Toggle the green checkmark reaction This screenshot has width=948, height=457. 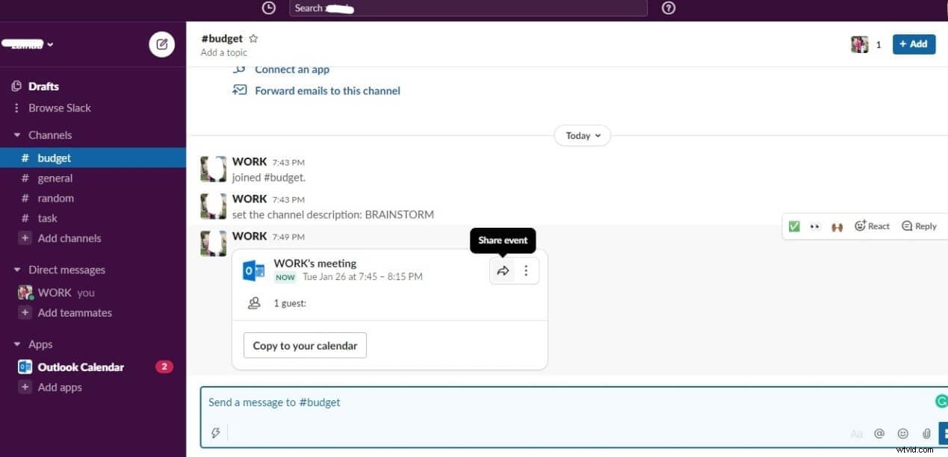pos(794,226)
